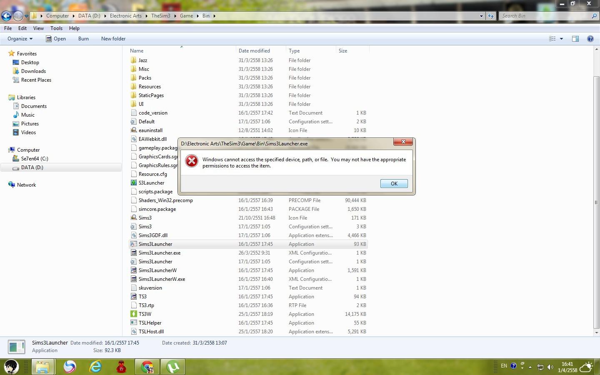Viewport: 600px width, 375px height.
Task: Click the change view icon
Action: point(552,39)
